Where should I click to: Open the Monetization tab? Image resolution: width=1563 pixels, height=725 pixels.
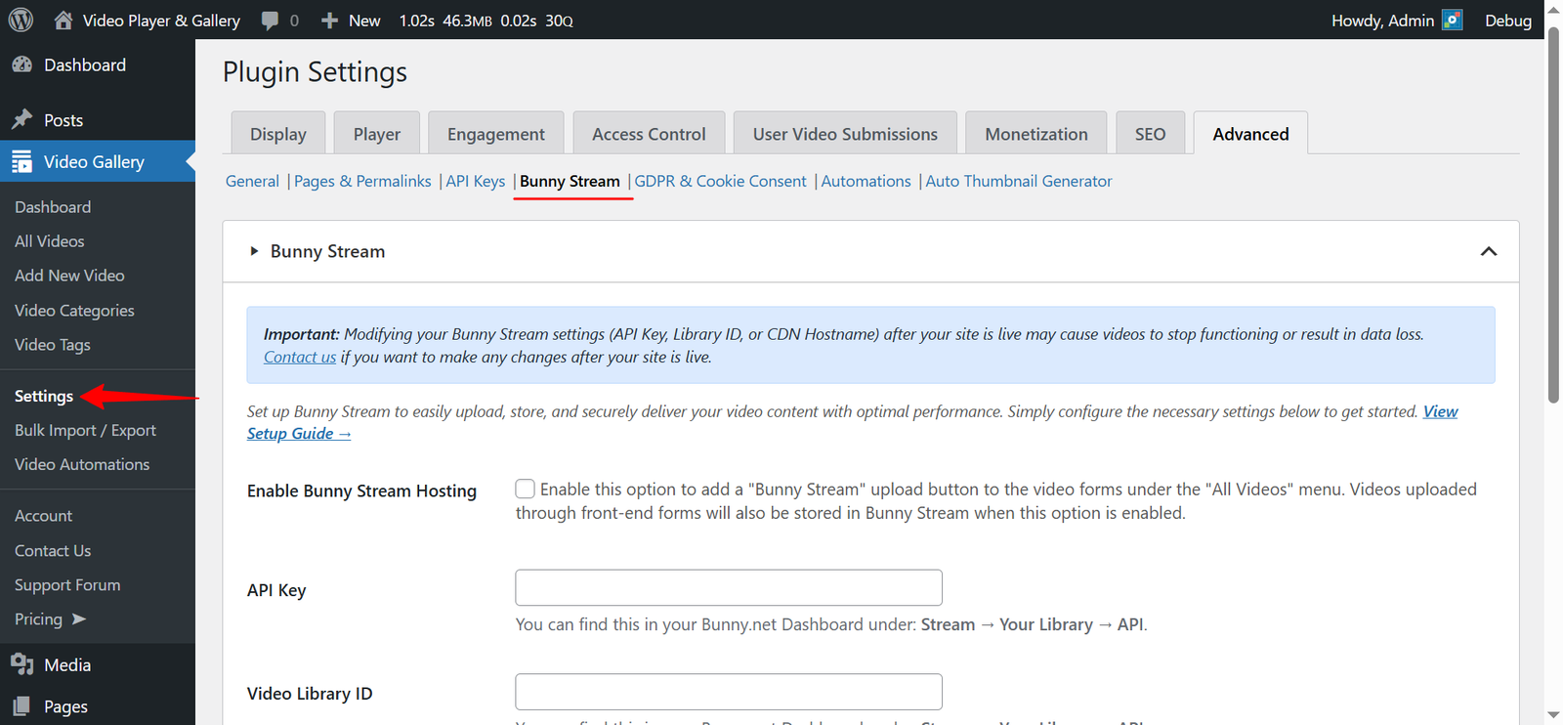click(x=1036, y=133)
